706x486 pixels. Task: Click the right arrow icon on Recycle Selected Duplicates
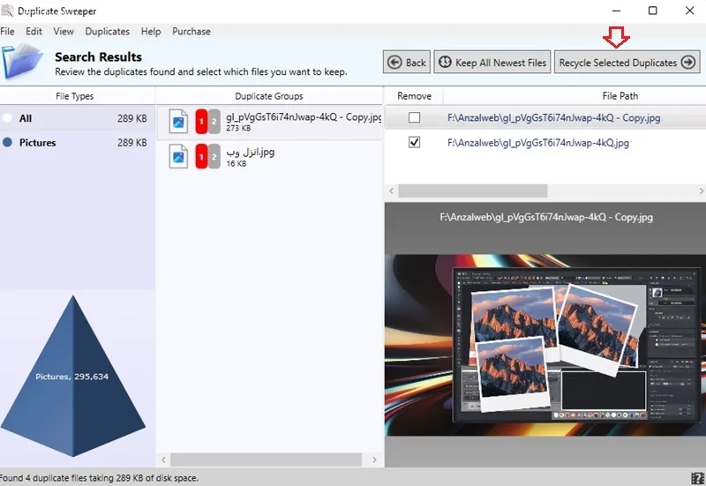click(x=688, y=62)
